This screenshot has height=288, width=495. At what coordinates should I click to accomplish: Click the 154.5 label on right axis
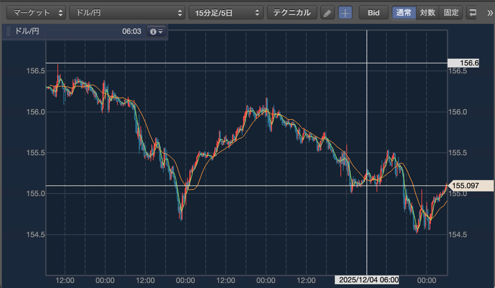(457, 235)
